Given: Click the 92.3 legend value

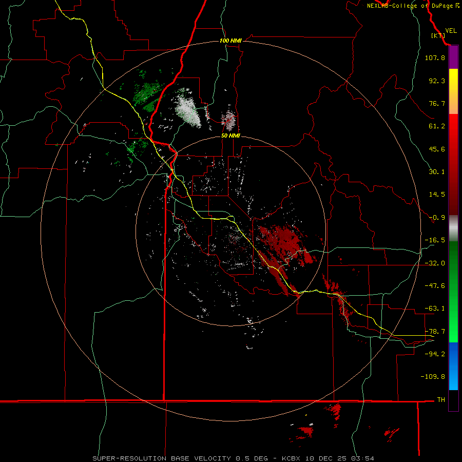Looking at the screenshot, I should 437,81.
